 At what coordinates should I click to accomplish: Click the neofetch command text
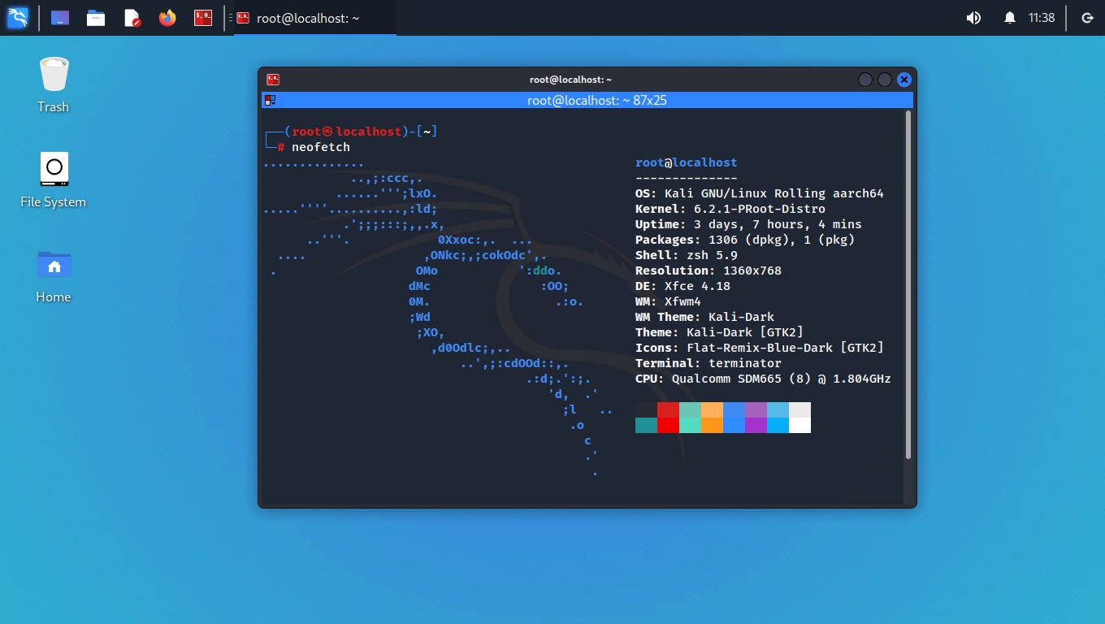point(321,147)
